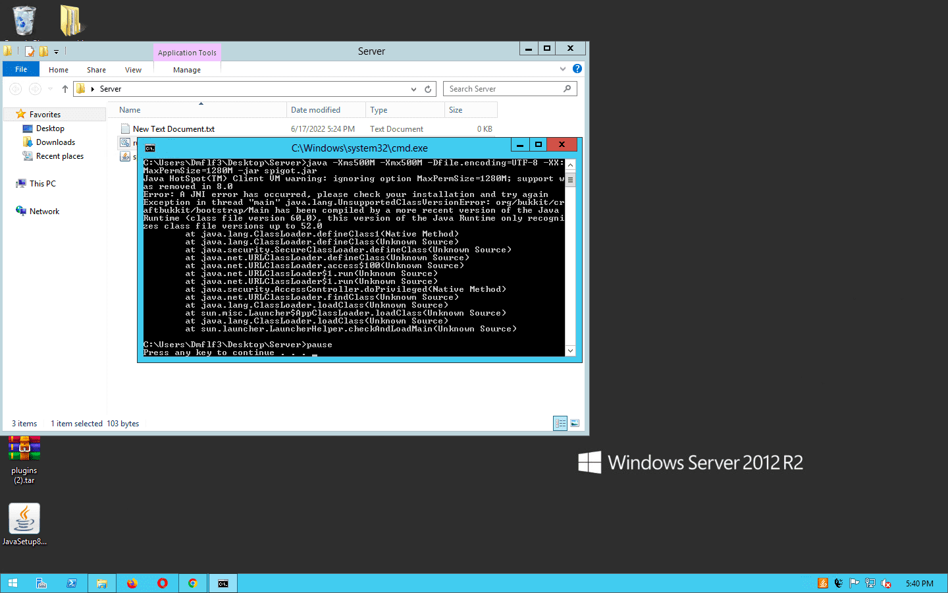The width and height of the screenshot is (948, 593).
Task: Open Google Chrome from the taskbar
Action: 192,583
